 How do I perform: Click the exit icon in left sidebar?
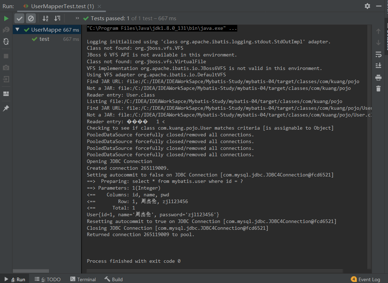(x=6, y=79)
